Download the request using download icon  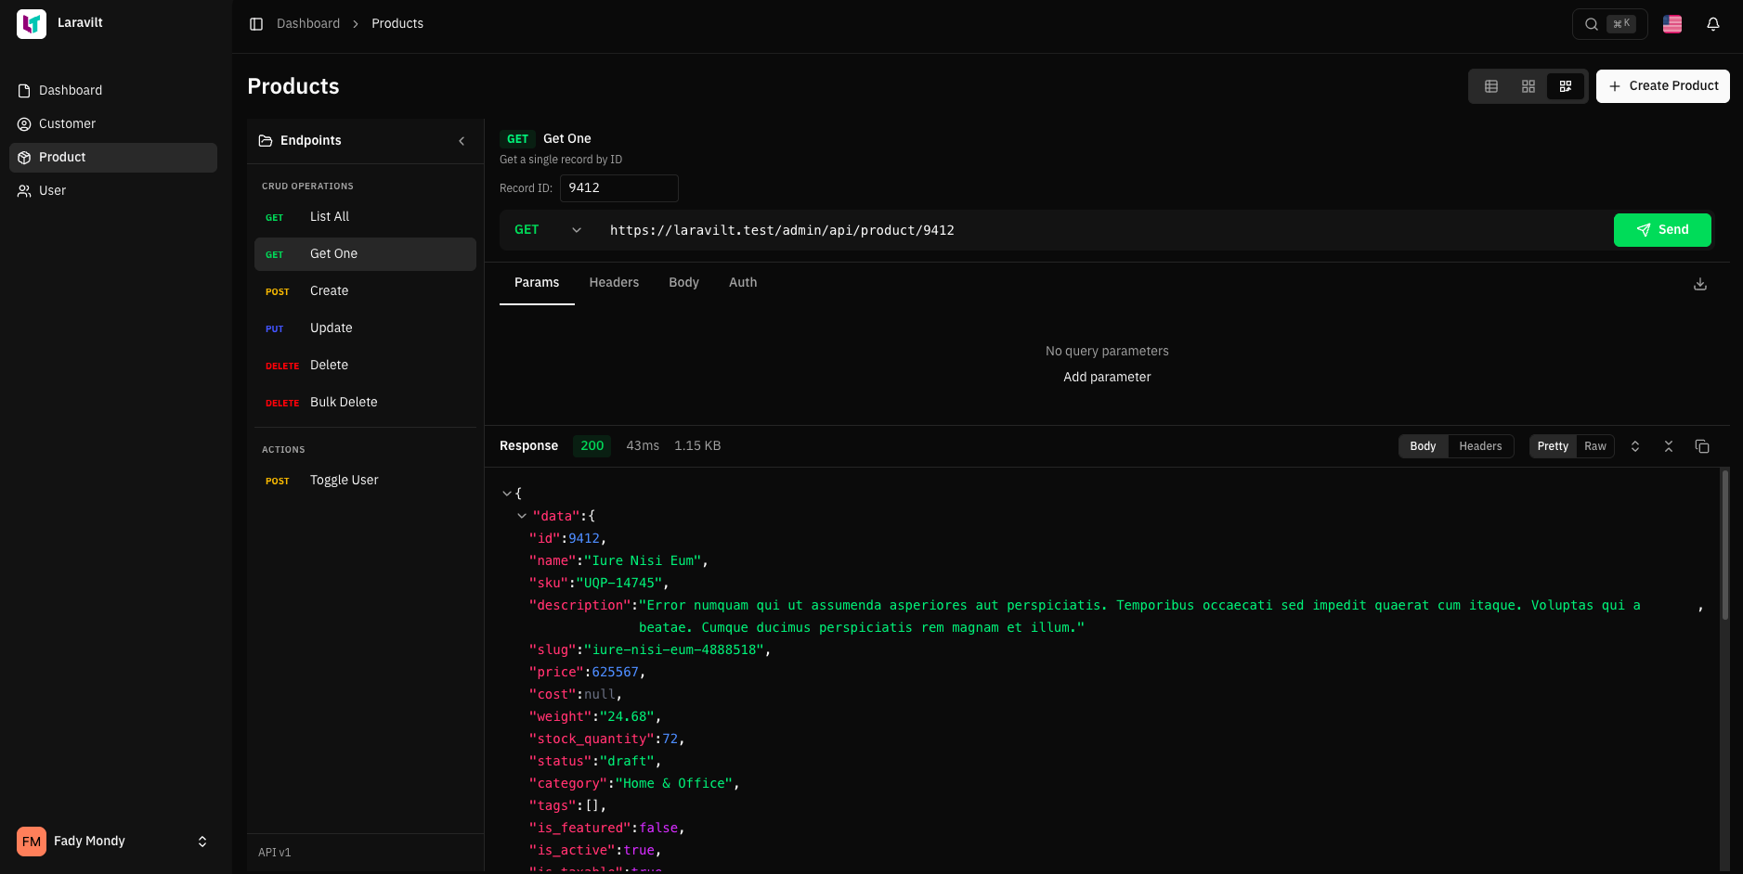coord(1700,284)
